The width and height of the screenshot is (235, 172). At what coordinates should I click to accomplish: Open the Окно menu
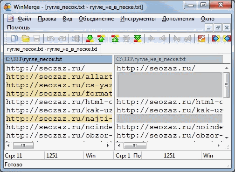207,19
